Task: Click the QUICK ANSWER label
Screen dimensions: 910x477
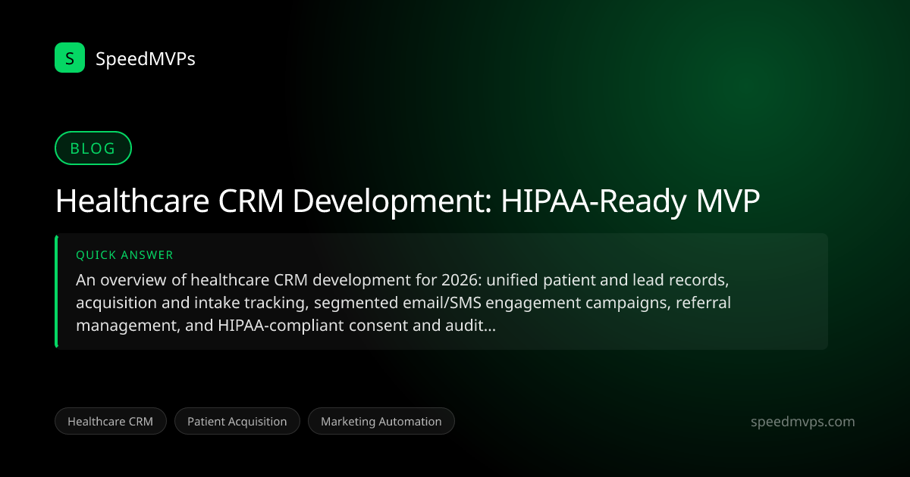Action: pos(124,256)
